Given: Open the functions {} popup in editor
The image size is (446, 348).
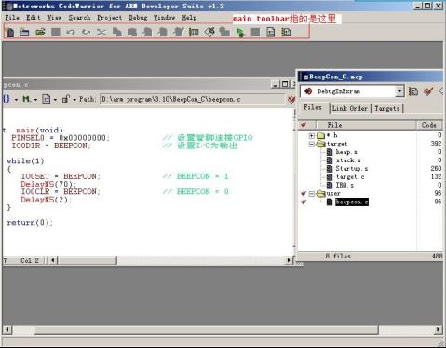Looking at the screenshot, I should [9, 99].
